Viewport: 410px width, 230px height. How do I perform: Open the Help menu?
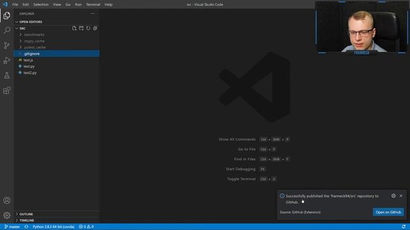(108, 4)
